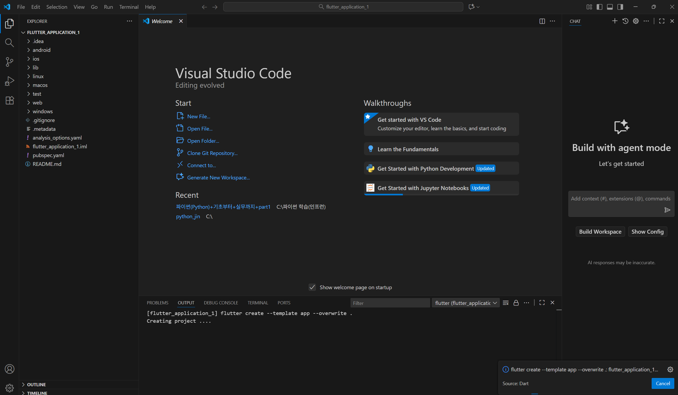Open the flutter output channel dropdown
678x395 pixels.
click(465, 303)
